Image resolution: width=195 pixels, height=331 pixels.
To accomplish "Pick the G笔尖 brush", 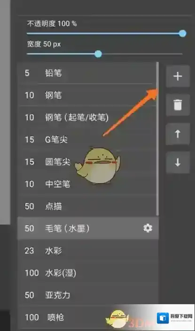I will pyautogui.click(x=88, y=140).
